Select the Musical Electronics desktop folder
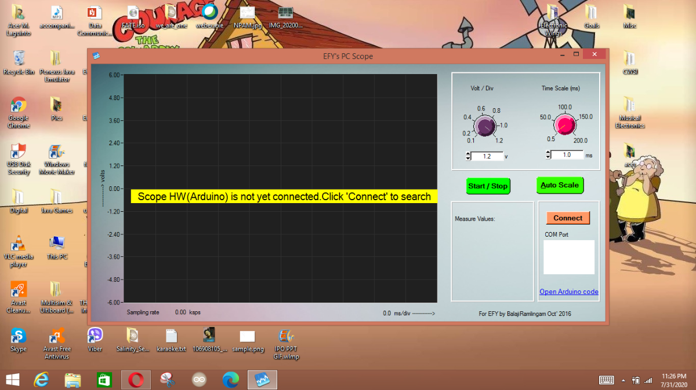The image size is (696, 390). click(x=630, y=112)
